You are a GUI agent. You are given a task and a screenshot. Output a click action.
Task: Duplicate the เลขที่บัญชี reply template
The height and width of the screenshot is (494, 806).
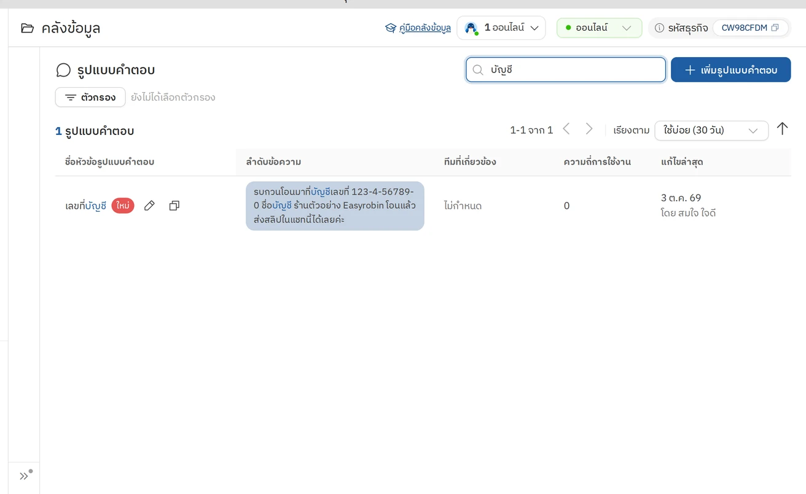(174, 206)
